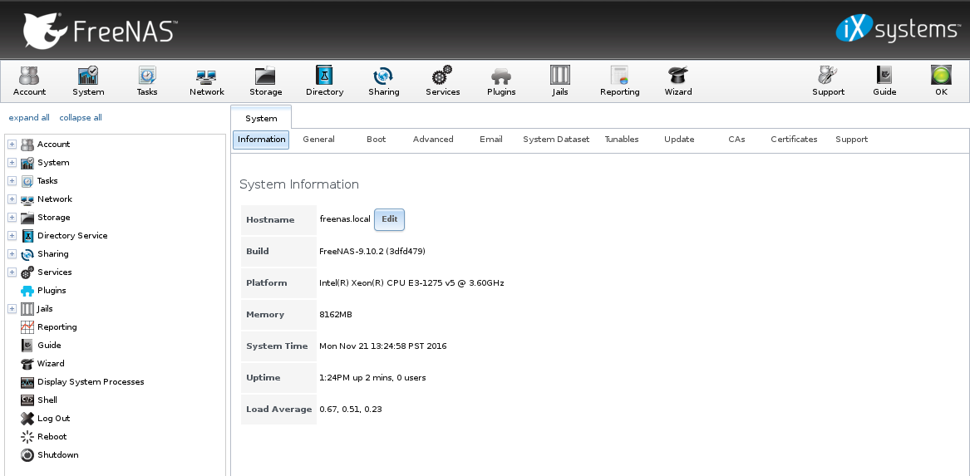Expand the Network node in sidebar
The height and width of the screenshot is (476, 970).
[12, 199]
